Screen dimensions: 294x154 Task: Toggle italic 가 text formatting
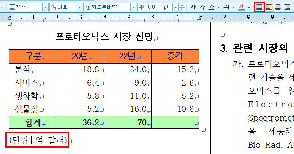pyautogui.click(x=202, y=7)
